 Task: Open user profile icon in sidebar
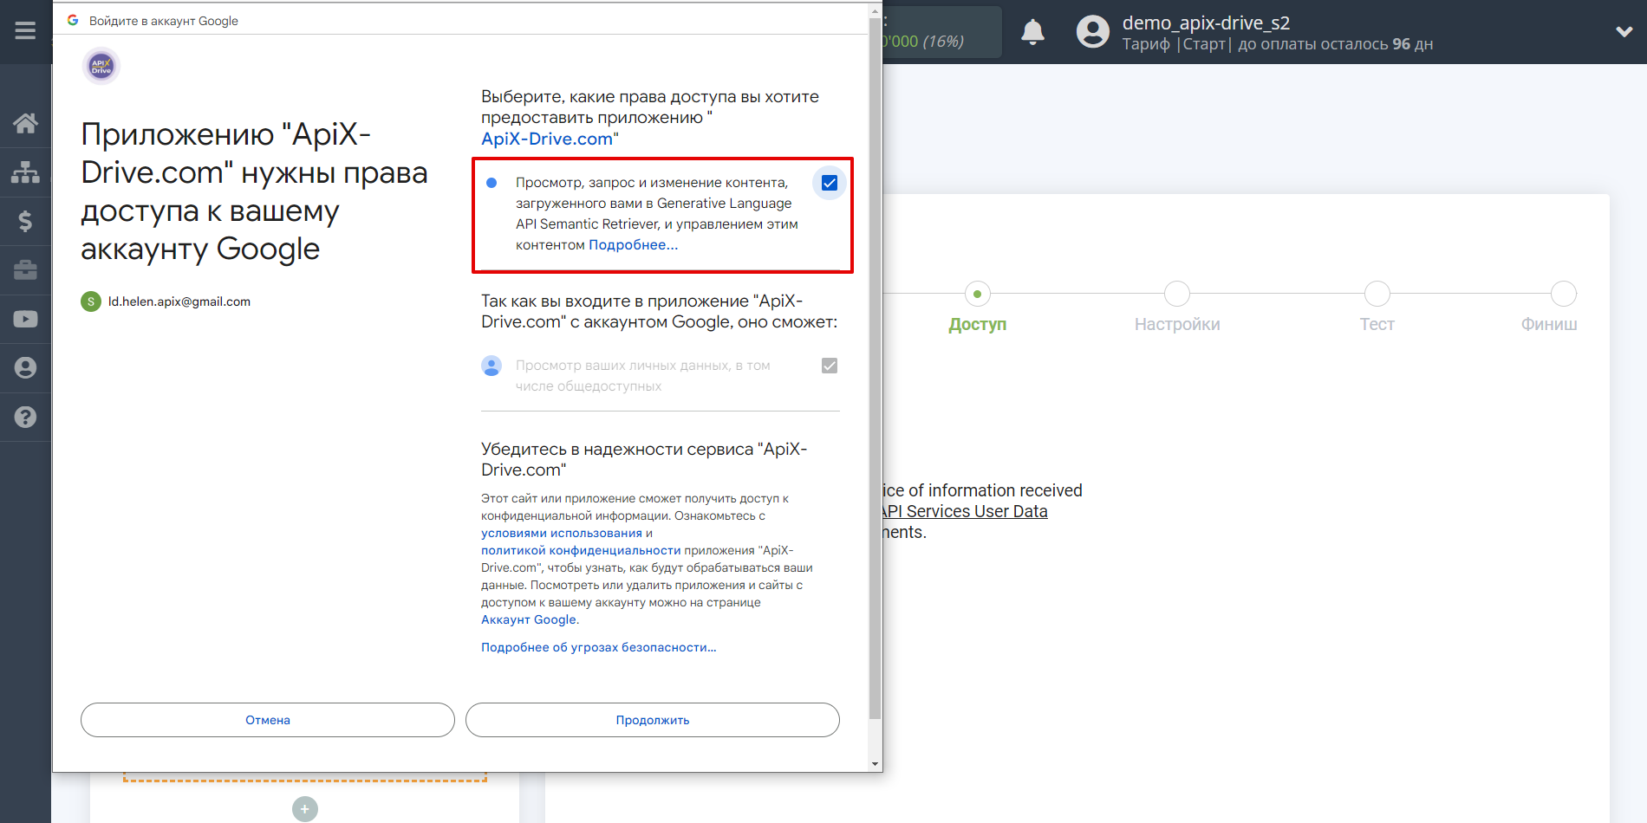click(x=25, y=368)
